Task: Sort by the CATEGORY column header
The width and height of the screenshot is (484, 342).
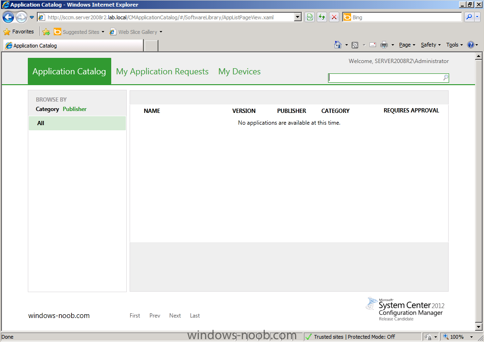Action: [336, 111]
